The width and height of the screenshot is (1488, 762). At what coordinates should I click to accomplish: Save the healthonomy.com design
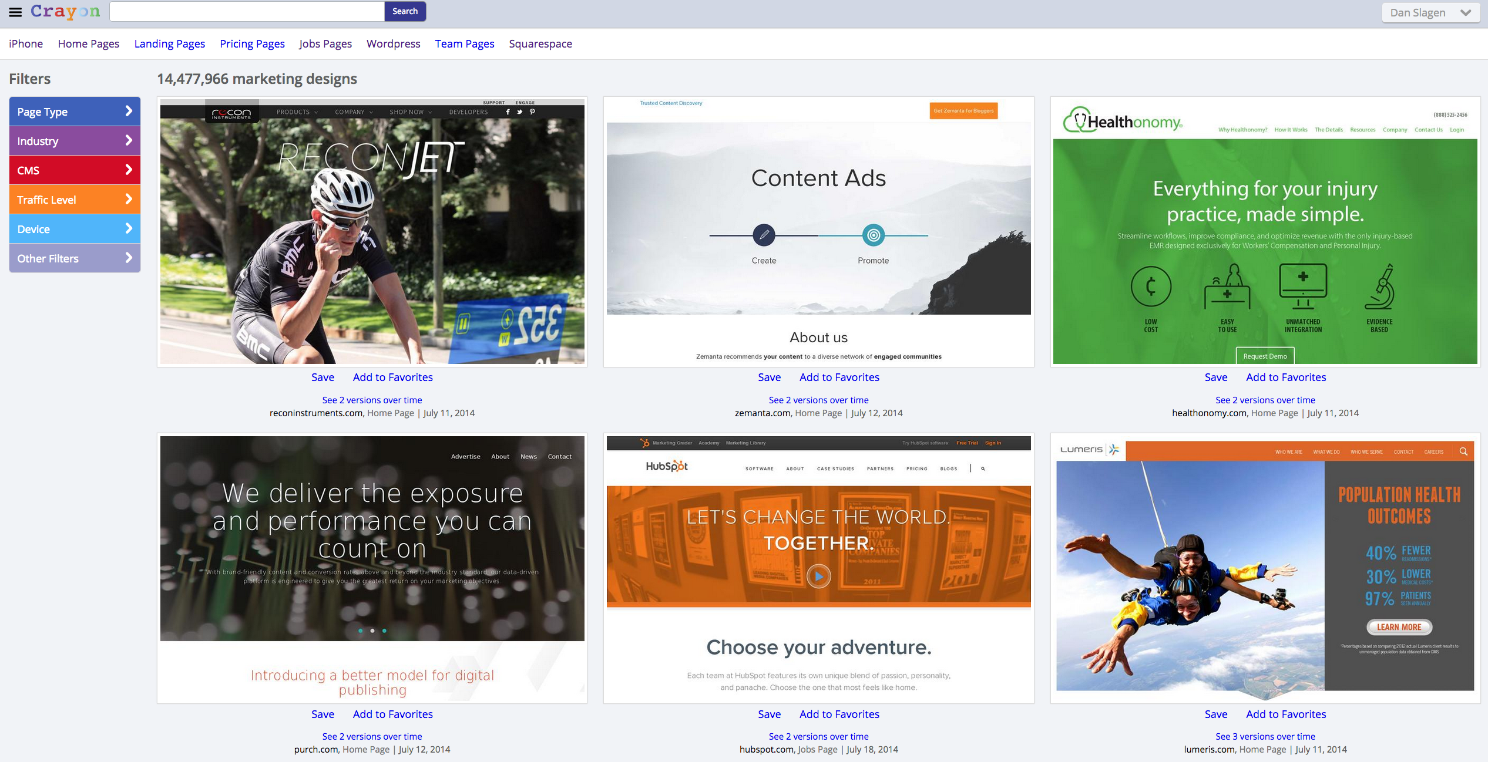(1215, 377)
